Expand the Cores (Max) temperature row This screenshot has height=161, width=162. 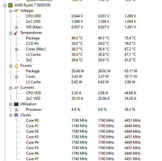pyautogui.click(x=16, y=49)
